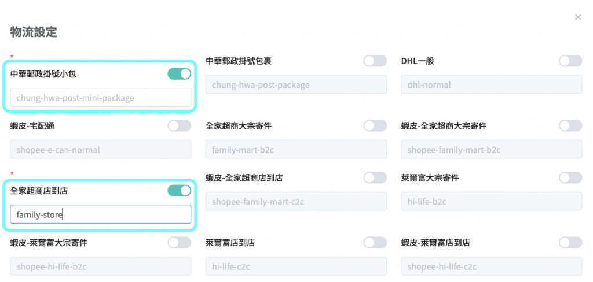Close the 物流設定 dialog
The width and height of the screenshot is (593, 282).
pyautogui.click(x=578, y=17)
